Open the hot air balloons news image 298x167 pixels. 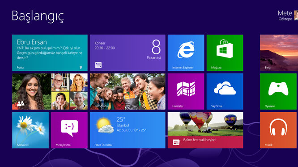tap(205, 124)
